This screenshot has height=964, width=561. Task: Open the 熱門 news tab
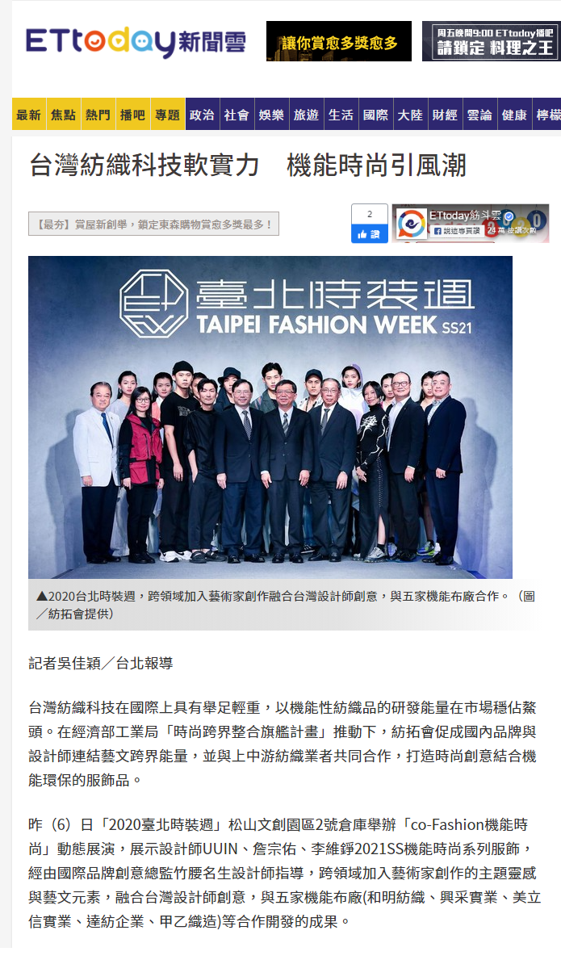pyautogui.click(x=98, y=115)
